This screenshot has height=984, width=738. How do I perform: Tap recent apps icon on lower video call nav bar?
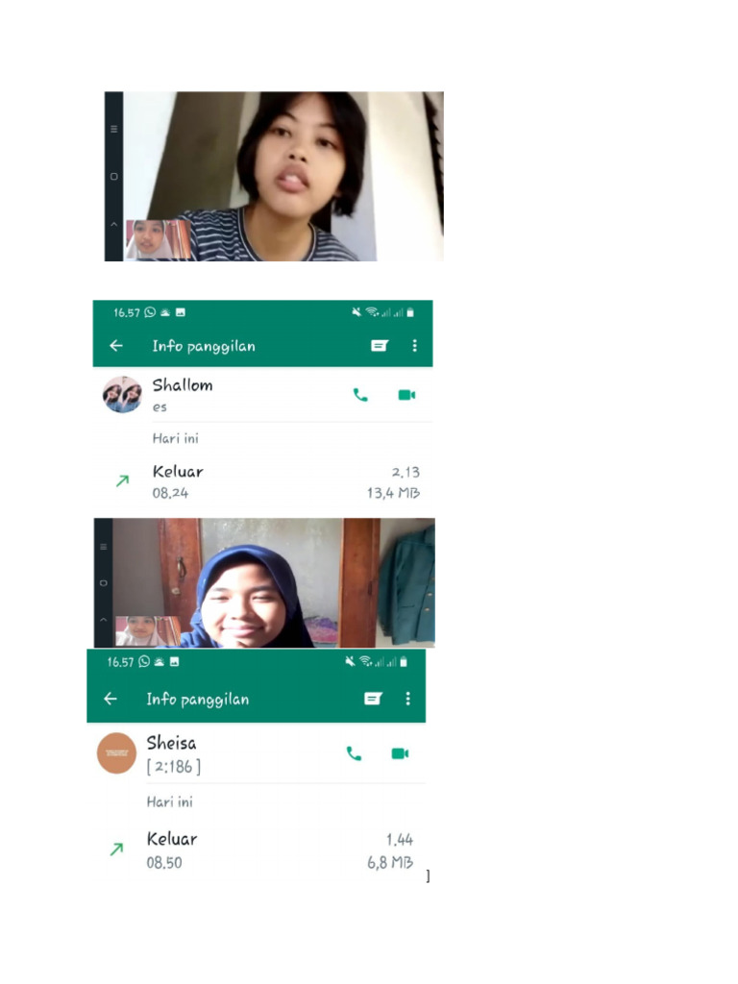(104, 547)
